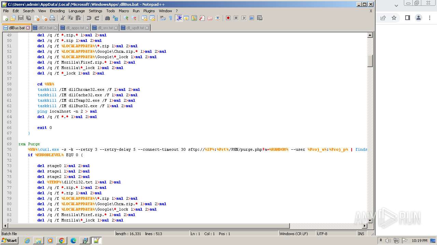This screenshot has height=245, width=437.
Task: Open the Document Map toolbar icon
Action: tap(194, 18)
